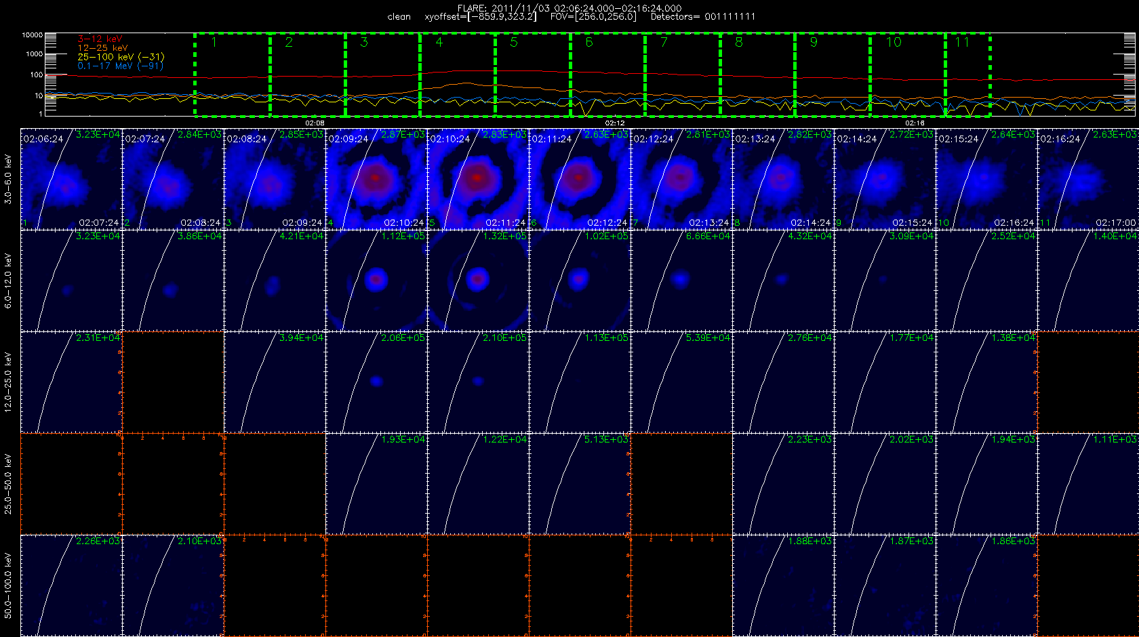
Task: Click the xyoffset header value
Action: (x=480, y=17)
